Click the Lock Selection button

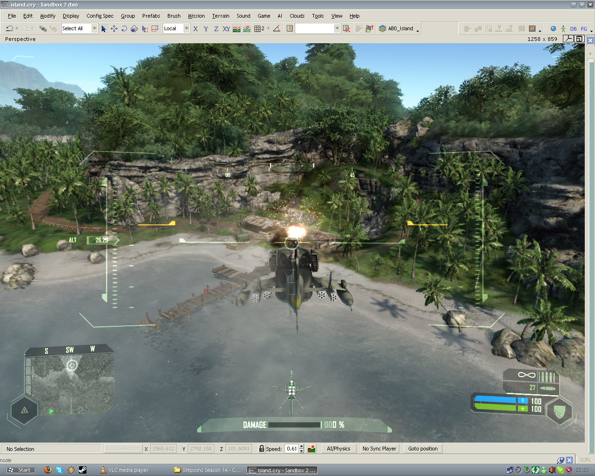pos(123,449)
